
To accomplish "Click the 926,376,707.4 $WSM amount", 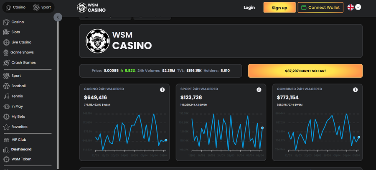I will pos(290,105).
